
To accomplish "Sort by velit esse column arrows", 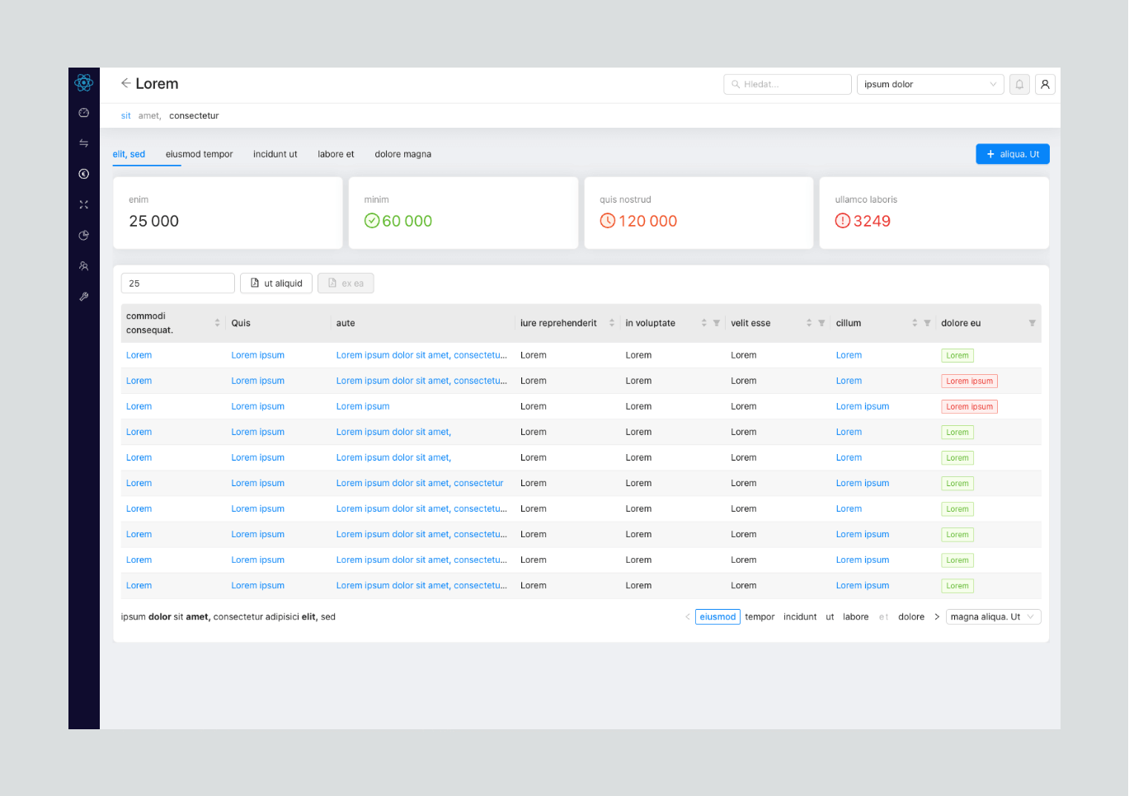I will (x=809, y=323).
